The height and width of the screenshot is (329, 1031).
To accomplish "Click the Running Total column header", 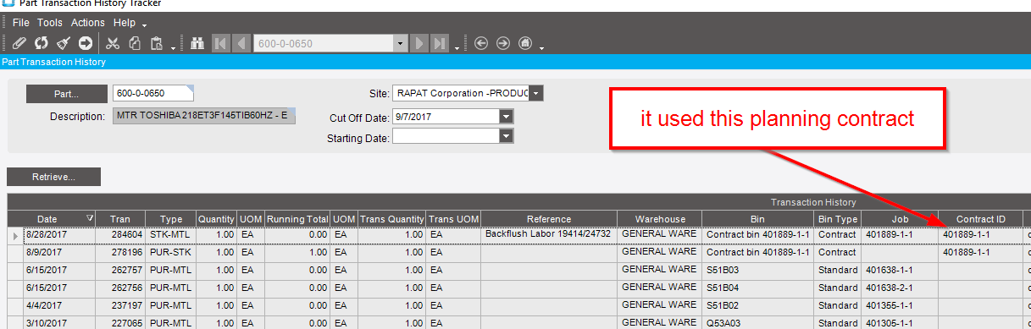I will (x=297, y=219).
